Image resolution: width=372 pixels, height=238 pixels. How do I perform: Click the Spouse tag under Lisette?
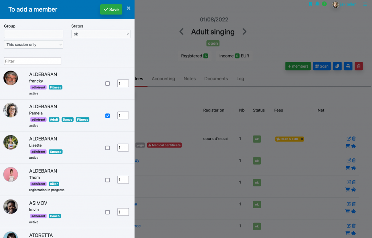point(56,152)
